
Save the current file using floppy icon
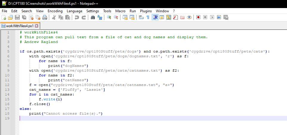(17, 17)
